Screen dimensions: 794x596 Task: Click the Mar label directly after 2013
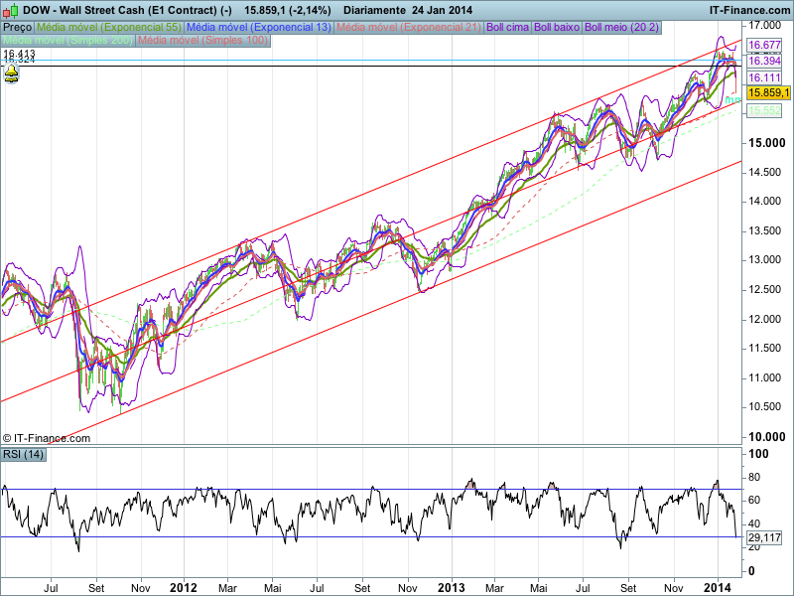pos(494,588)
